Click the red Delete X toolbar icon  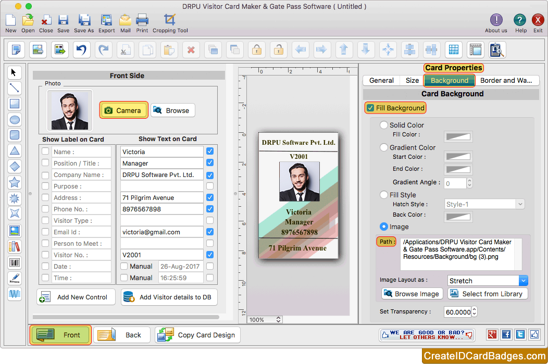[x=191, y=49]
